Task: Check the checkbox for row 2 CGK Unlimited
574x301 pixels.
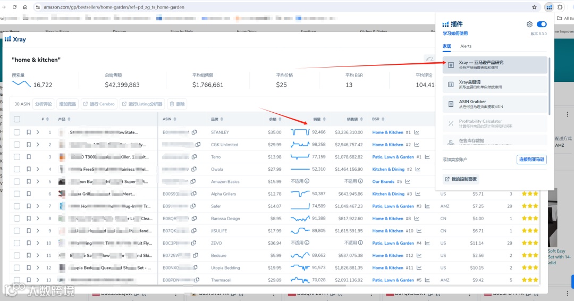Action: 17,145
